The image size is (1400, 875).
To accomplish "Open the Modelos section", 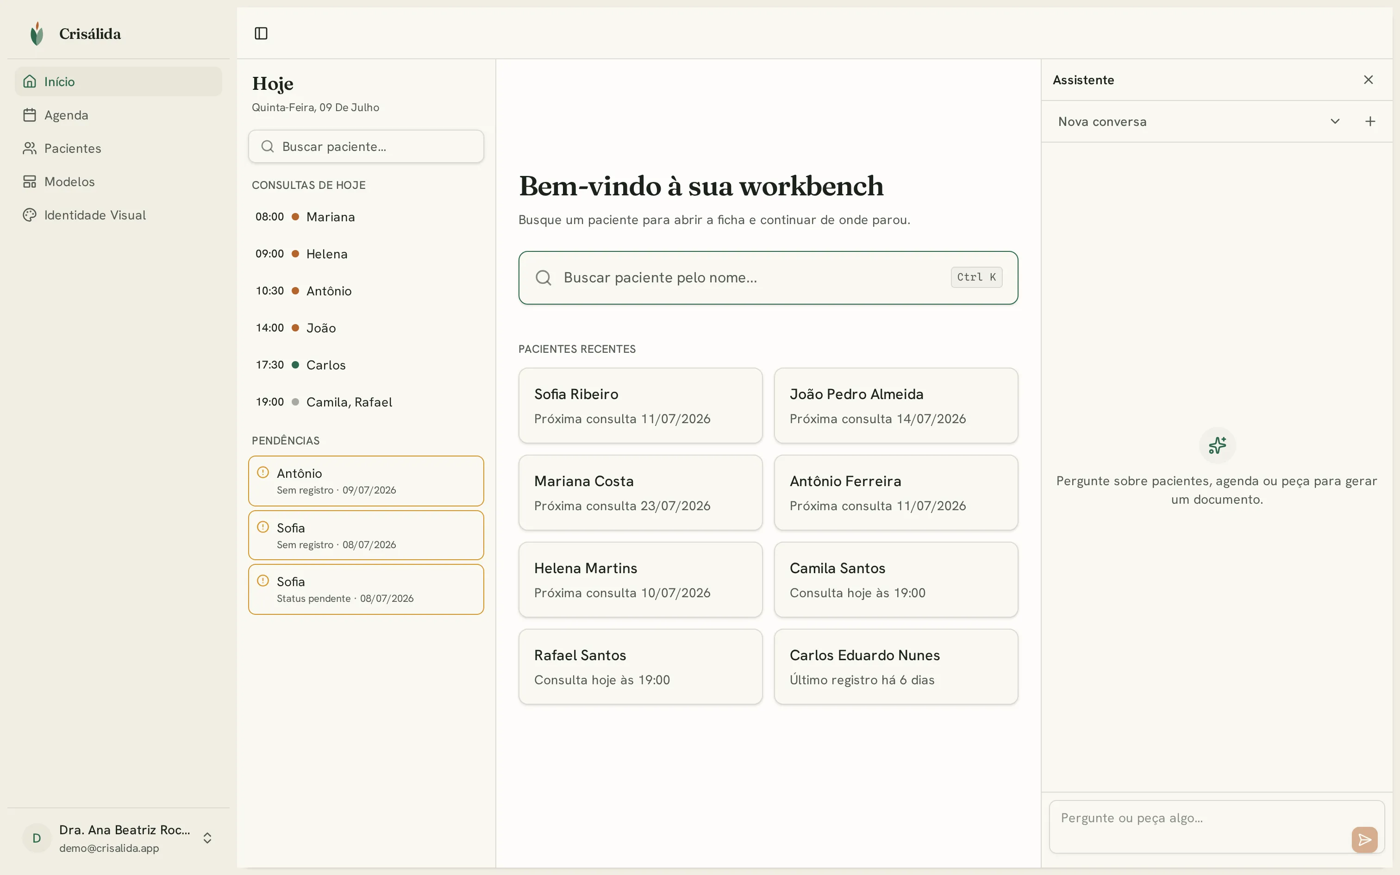I will [119, 181].
